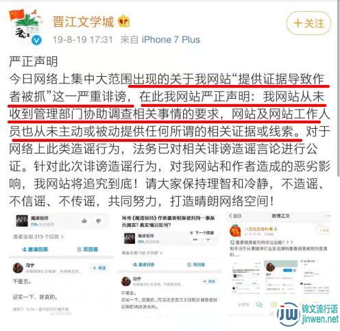Follow 冯宁 via +关注 in middle screenshot

tap(209, 281)
